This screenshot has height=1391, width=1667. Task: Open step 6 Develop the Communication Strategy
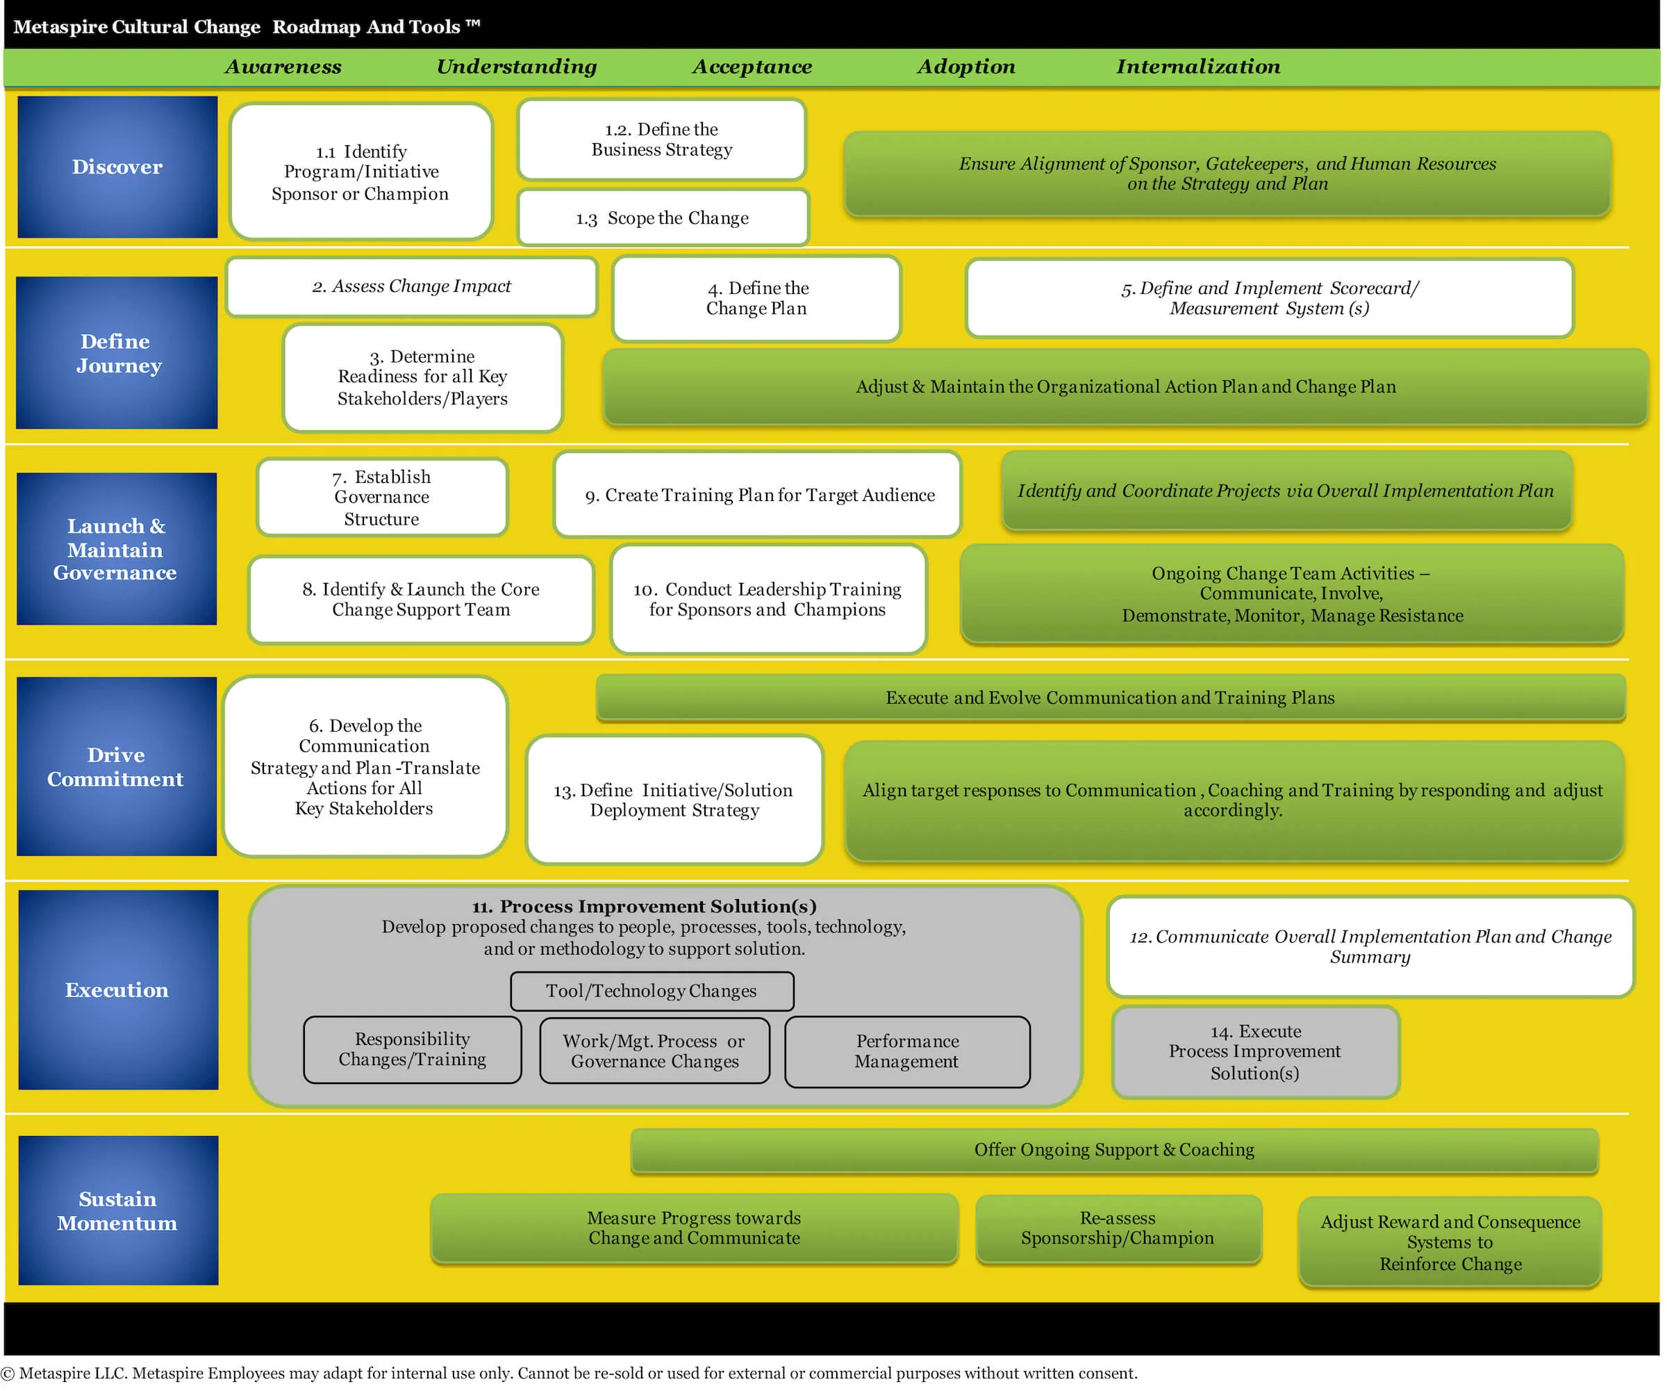coord(365,766)
